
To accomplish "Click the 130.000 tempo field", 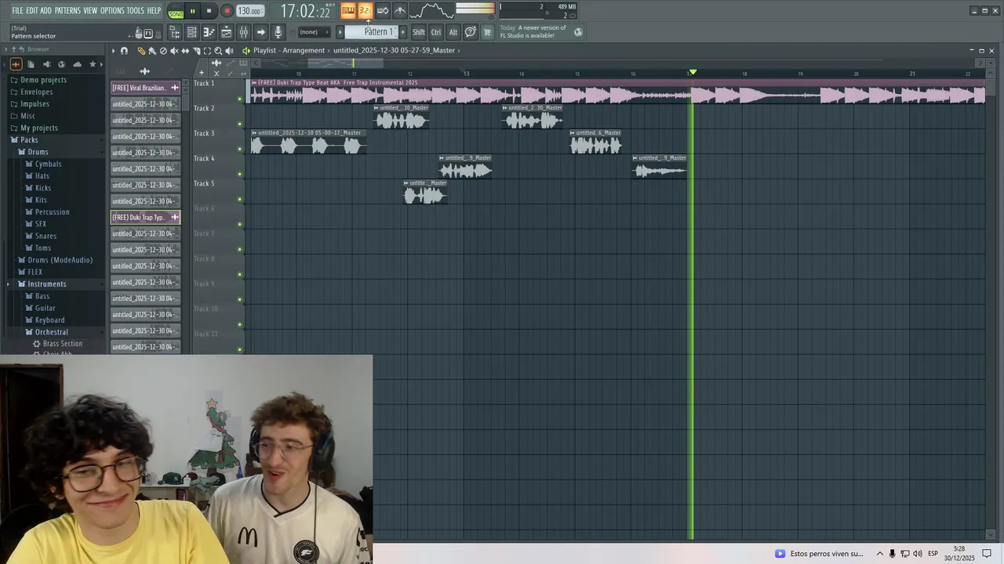I will pos(249,11).
